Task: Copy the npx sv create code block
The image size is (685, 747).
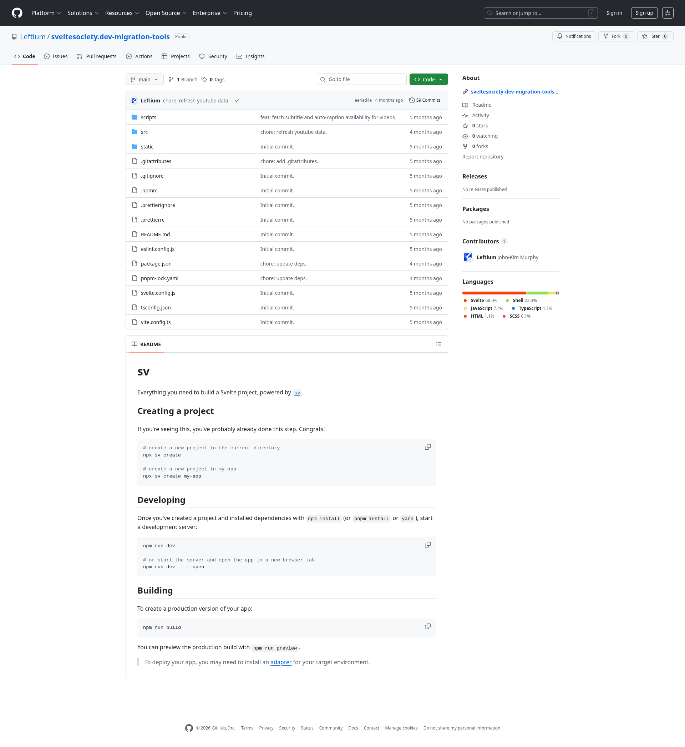Action: coord(427,447)
